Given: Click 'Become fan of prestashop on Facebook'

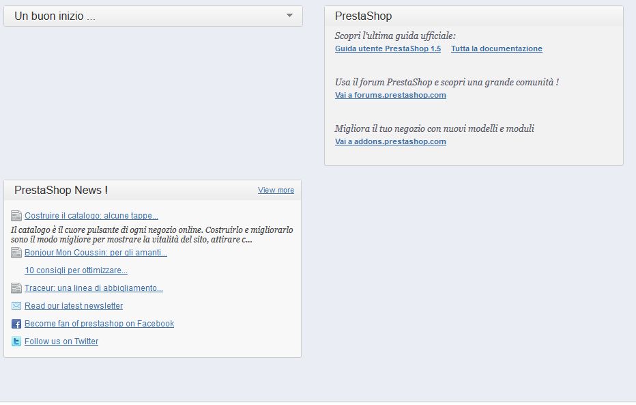Looking at the screenshot, I should 100,324.
